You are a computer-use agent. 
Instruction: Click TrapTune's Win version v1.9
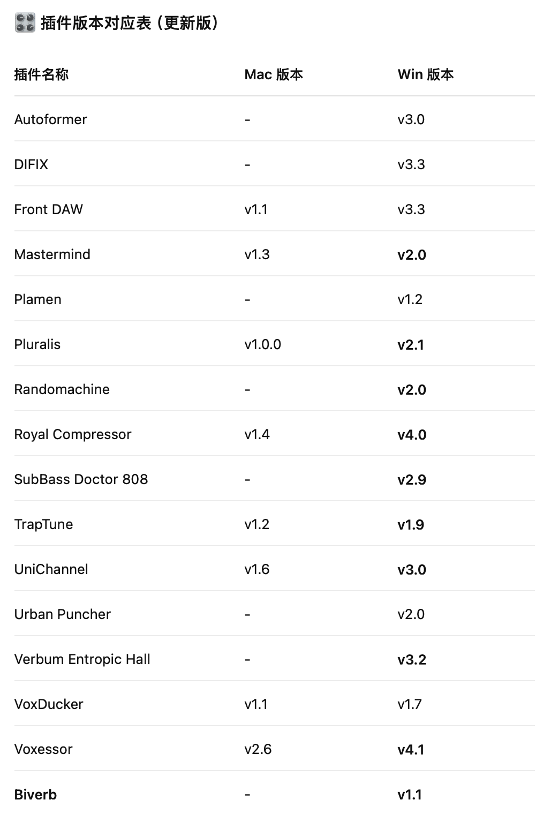coord(410,525)
